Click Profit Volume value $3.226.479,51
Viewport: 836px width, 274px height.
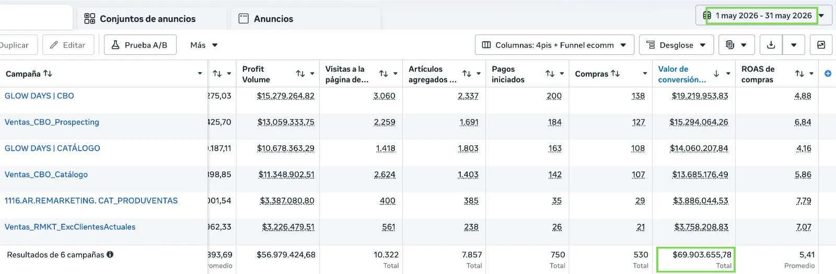pos(288,226)
